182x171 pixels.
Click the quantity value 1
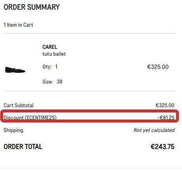(56, 67)
